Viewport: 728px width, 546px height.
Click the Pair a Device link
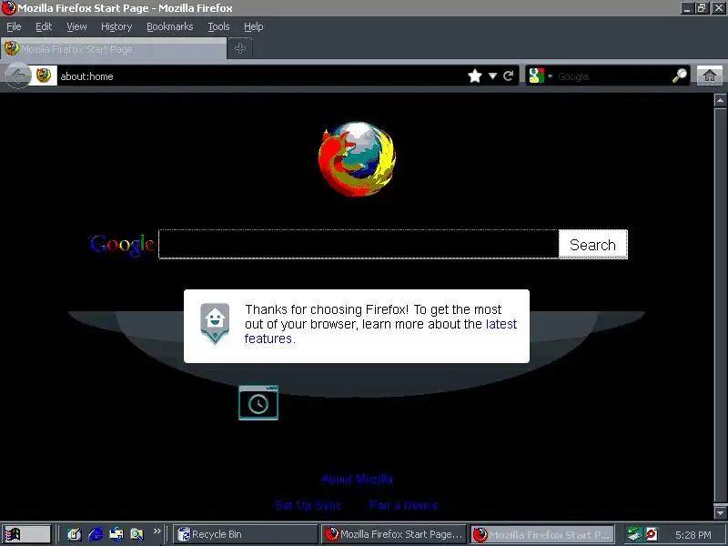point(403,505)
